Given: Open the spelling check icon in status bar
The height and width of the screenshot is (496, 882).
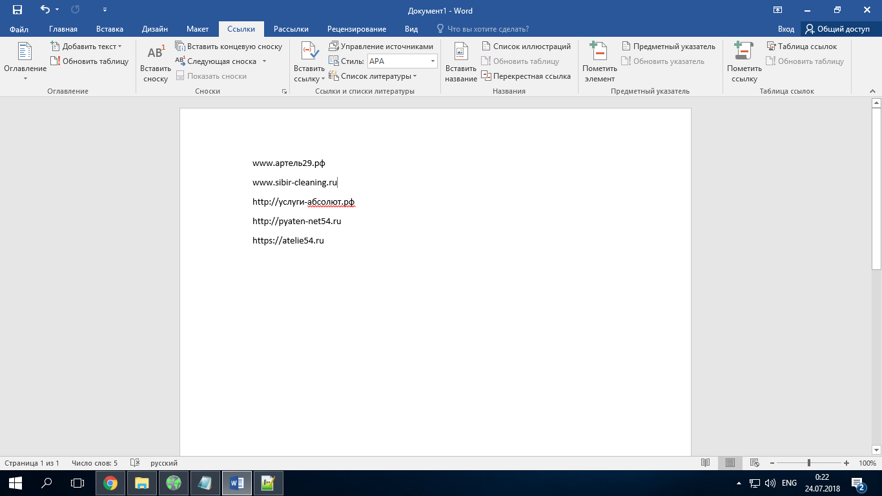Looking at the screenshot, I should click(x=135, y=463).
